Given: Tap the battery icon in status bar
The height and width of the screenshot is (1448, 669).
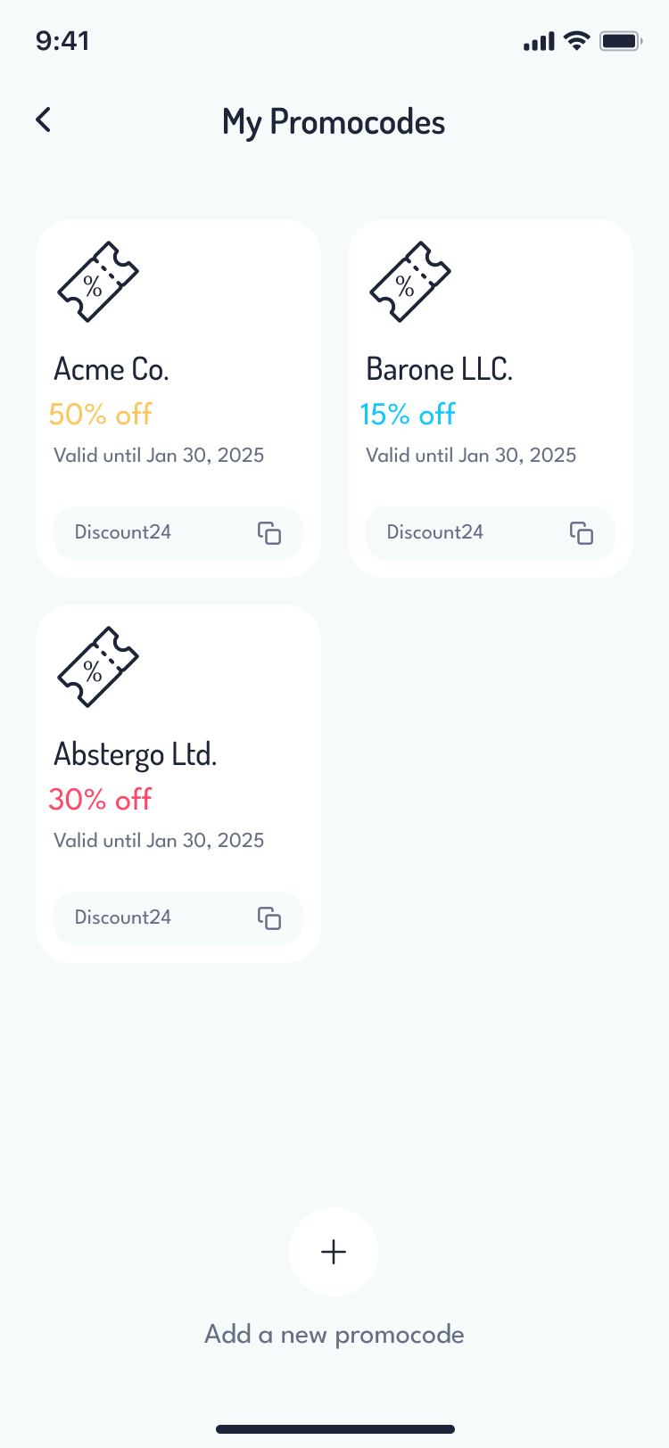Looking at the screenshot, I should pos(621,41).
